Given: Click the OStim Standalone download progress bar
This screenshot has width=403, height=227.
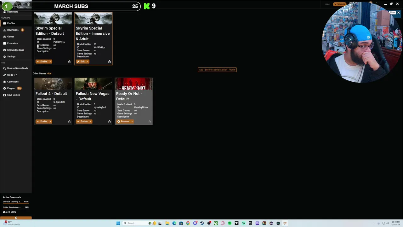Looking at the screenshot, I should [16, 209].
